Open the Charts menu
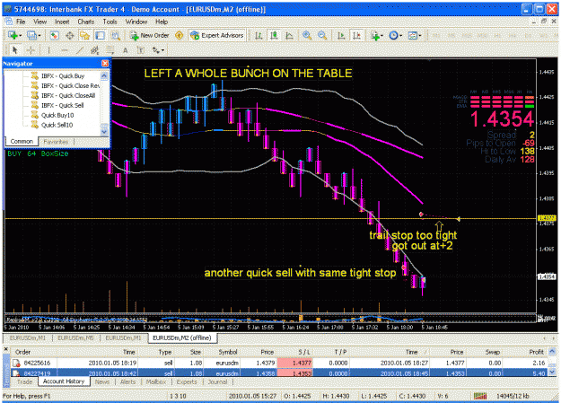 point(86,22)
